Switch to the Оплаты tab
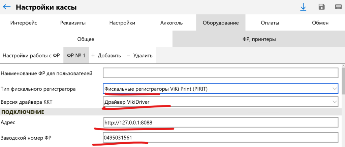The width and height of the screenshot is (345, 147). click(270, 23)
